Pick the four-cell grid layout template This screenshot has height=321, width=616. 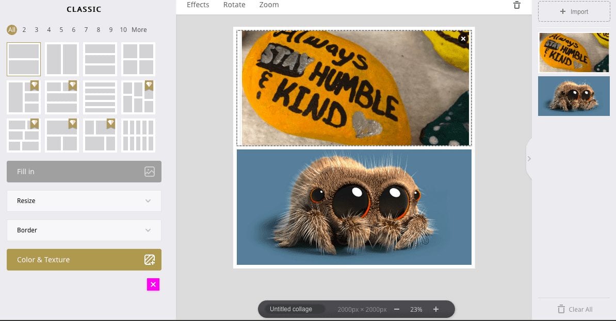pos(138,59)
